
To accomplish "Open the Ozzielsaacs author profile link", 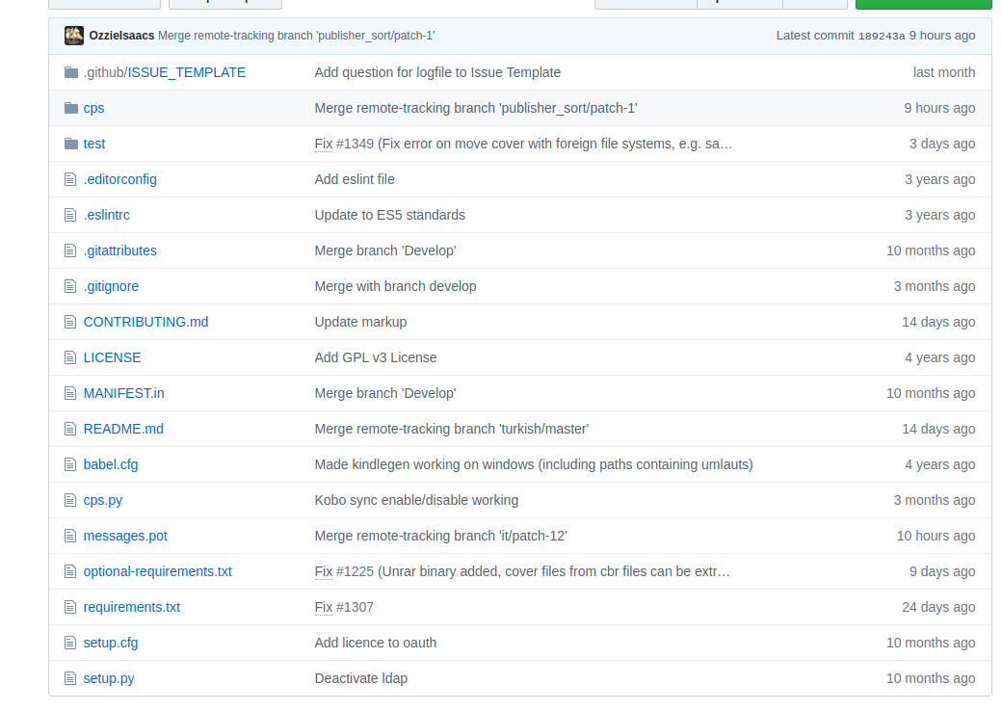I will point(121,36).
